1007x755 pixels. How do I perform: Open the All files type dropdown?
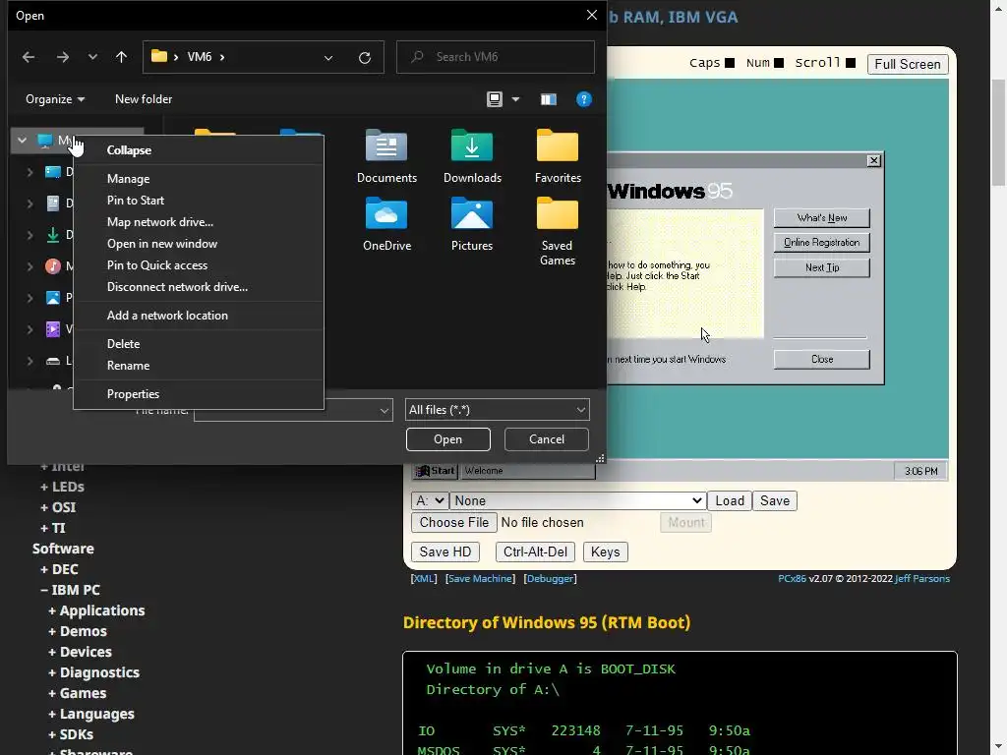point(497,410)
